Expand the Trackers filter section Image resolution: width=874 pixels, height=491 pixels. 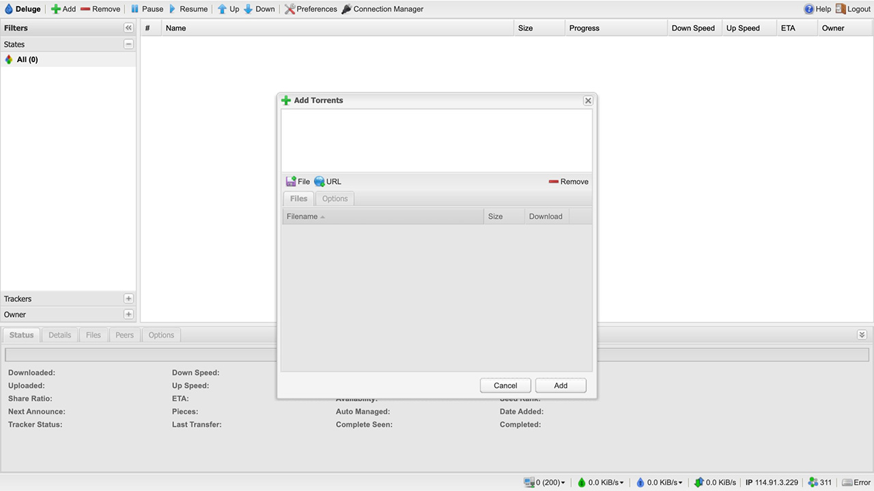(x=128, y=299)
